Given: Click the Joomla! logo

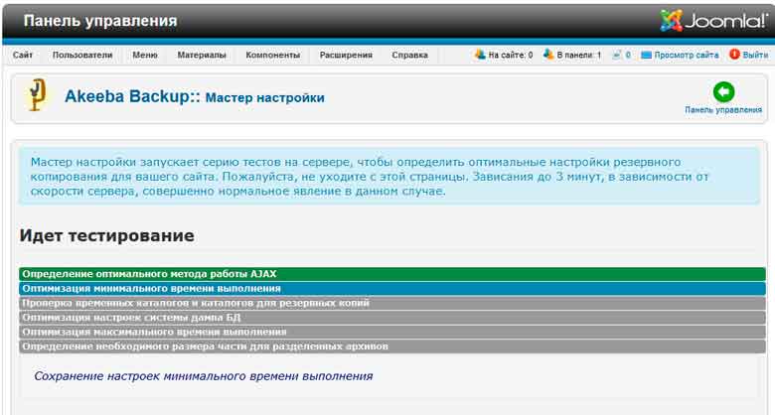Looking at the screenshot, I should pyautogui.click(x=713, y=21).
